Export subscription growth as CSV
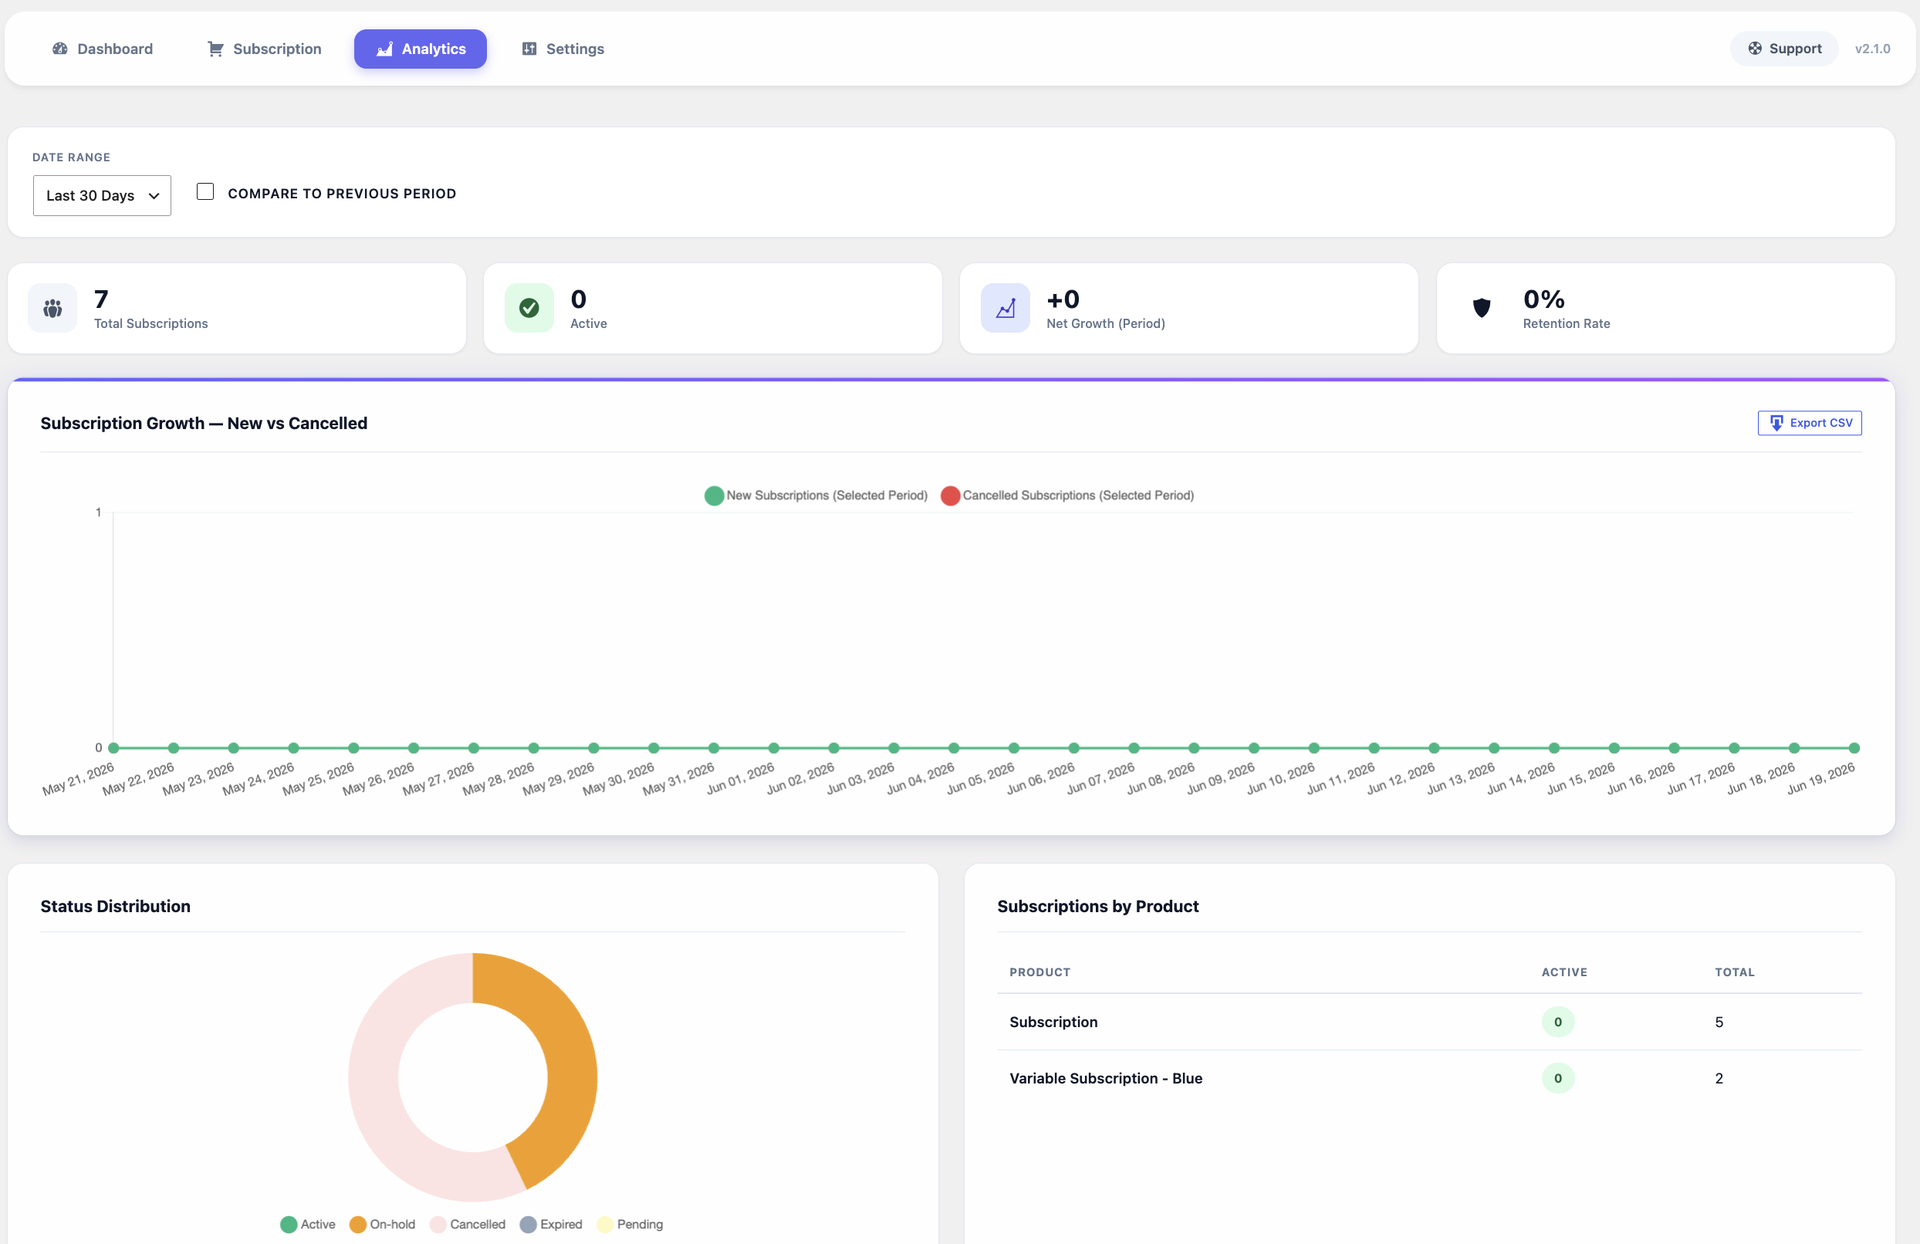 1810,424
